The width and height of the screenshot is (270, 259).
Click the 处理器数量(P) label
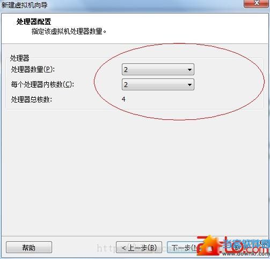[x=33, y=69]
